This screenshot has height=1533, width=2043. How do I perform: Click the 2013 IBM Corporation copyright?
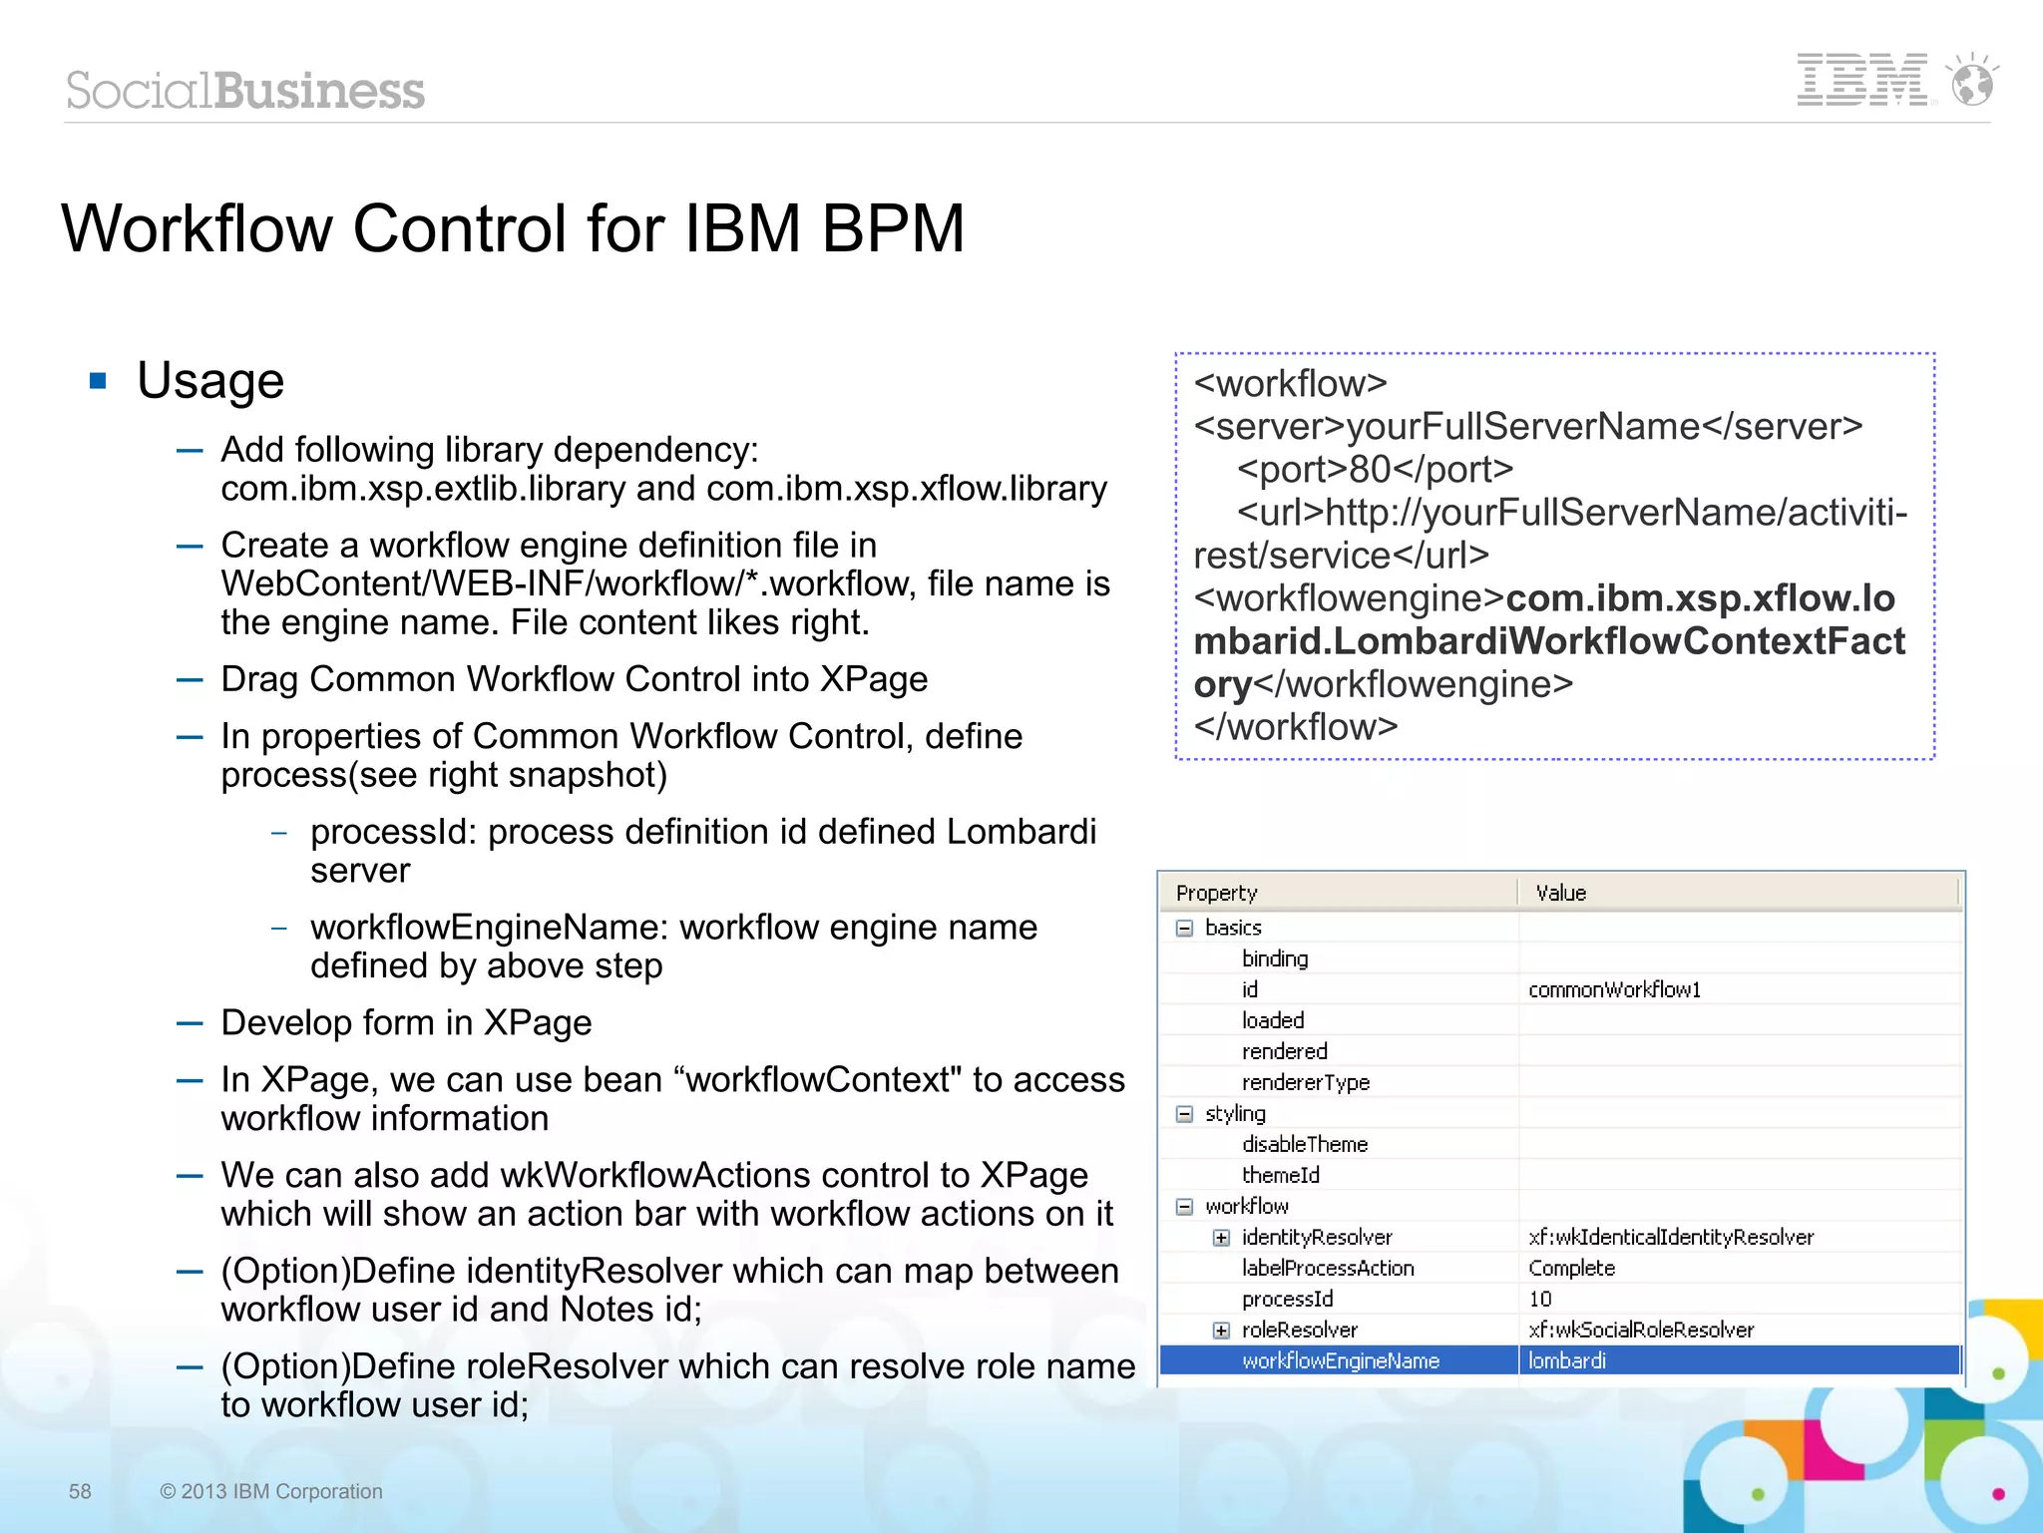coord(271,1491)
